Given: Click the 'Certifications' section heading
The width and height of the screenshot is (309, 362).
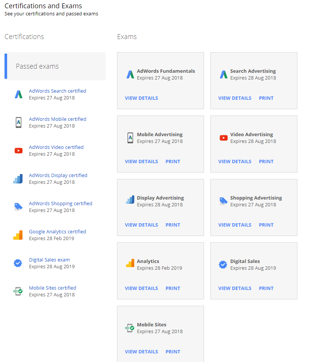Looking at the screenshot, I should 24,37.
